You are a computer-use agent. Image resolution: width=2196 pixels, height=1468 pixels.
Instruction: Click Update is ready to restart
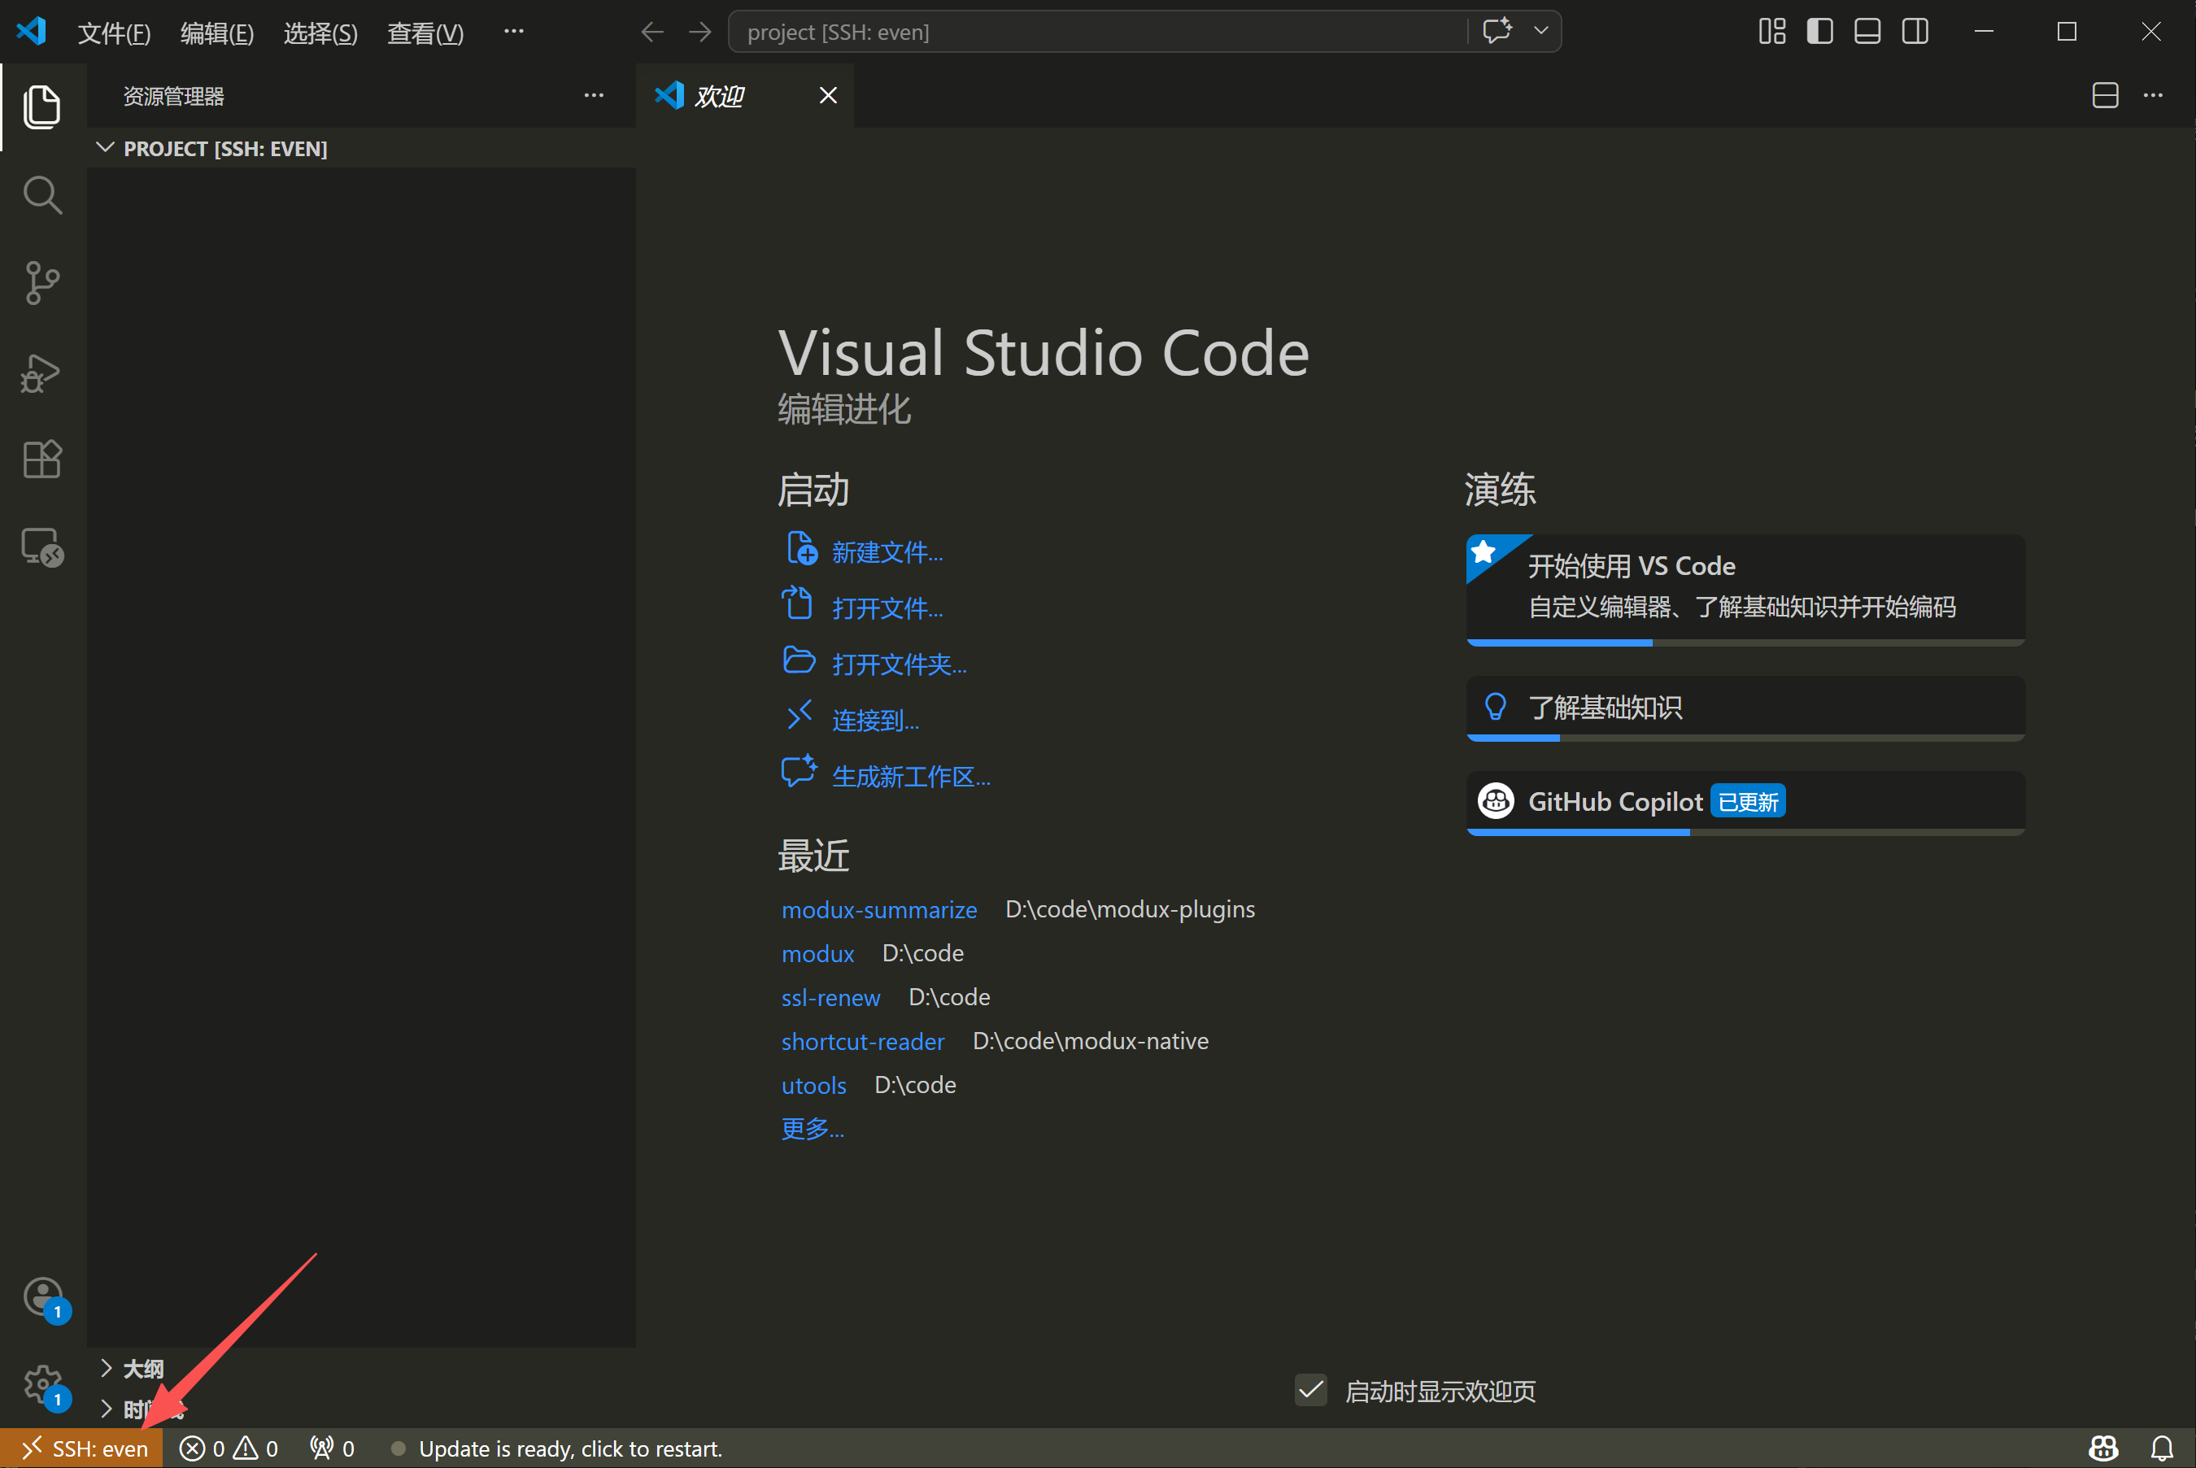tap(558, 1448)
